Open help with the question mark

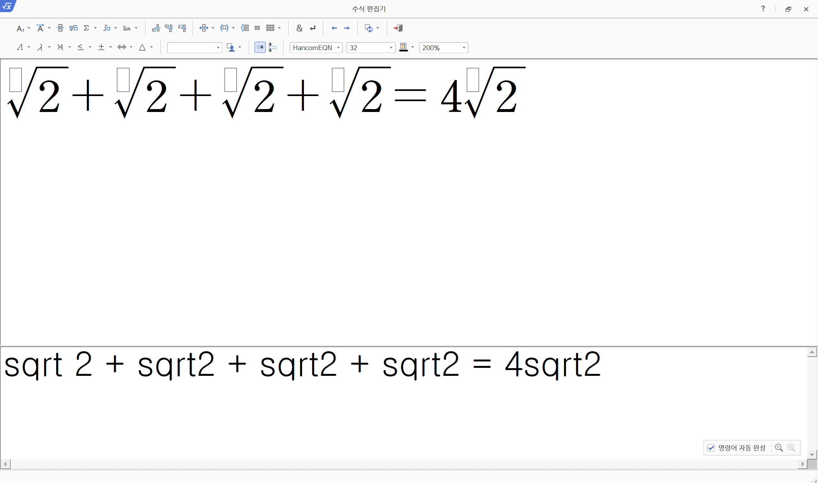763,9
